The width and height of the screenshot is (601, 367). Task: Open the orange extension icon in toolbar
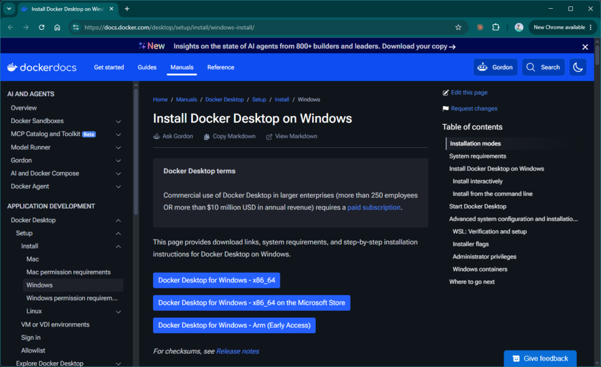point(480,27)
